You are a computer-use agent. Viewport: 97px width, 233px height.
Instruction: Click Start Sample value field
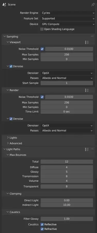67,83
